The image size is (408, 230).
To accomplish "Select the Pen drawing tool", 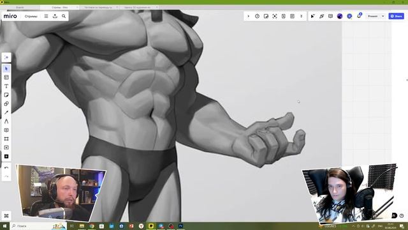I will pyautogui.click(x=6, y=121).
